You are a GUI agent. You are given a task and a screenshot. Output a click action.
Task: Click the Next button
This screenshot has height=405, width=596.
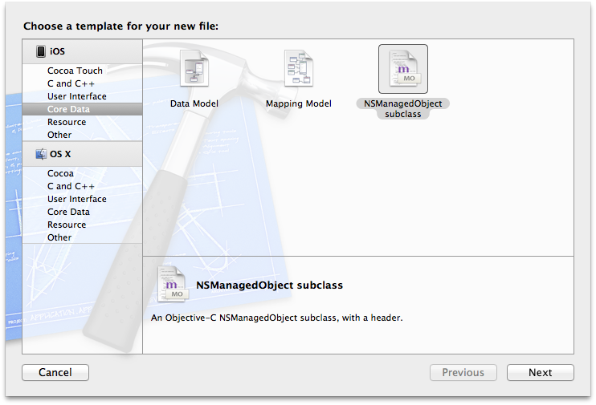pyautogui.click(x=540, y=372)
